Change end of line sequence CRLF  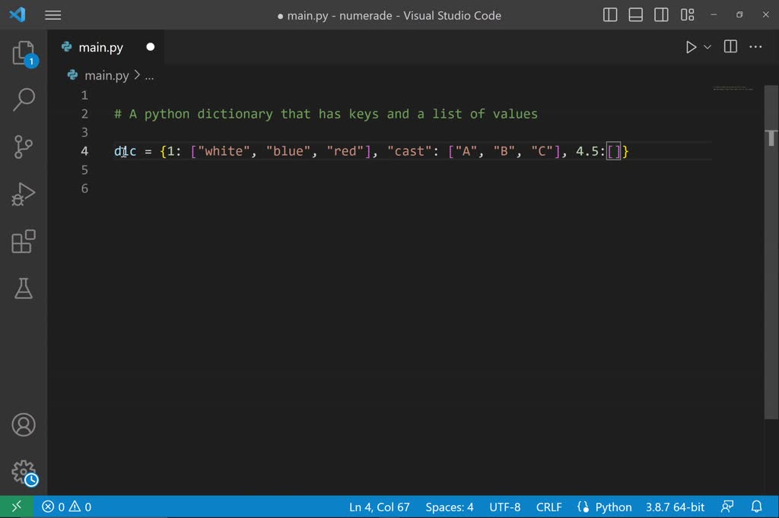548,507
